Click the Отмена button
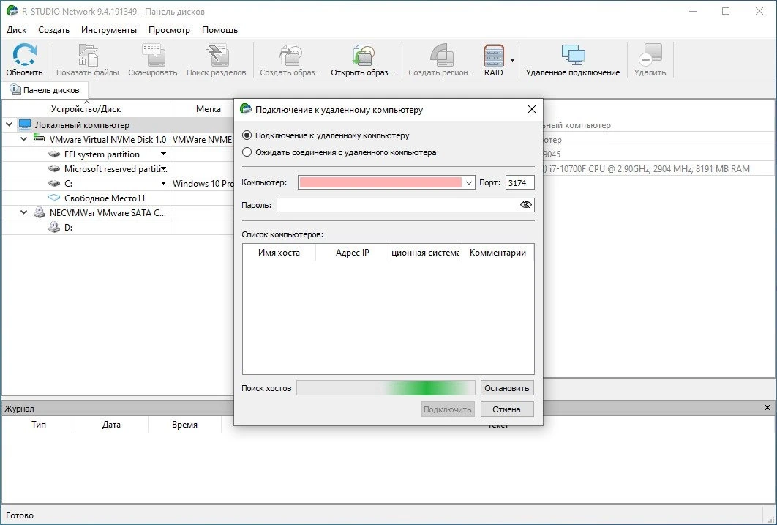This screenshot has width=777, height=525. coord(507,409)
